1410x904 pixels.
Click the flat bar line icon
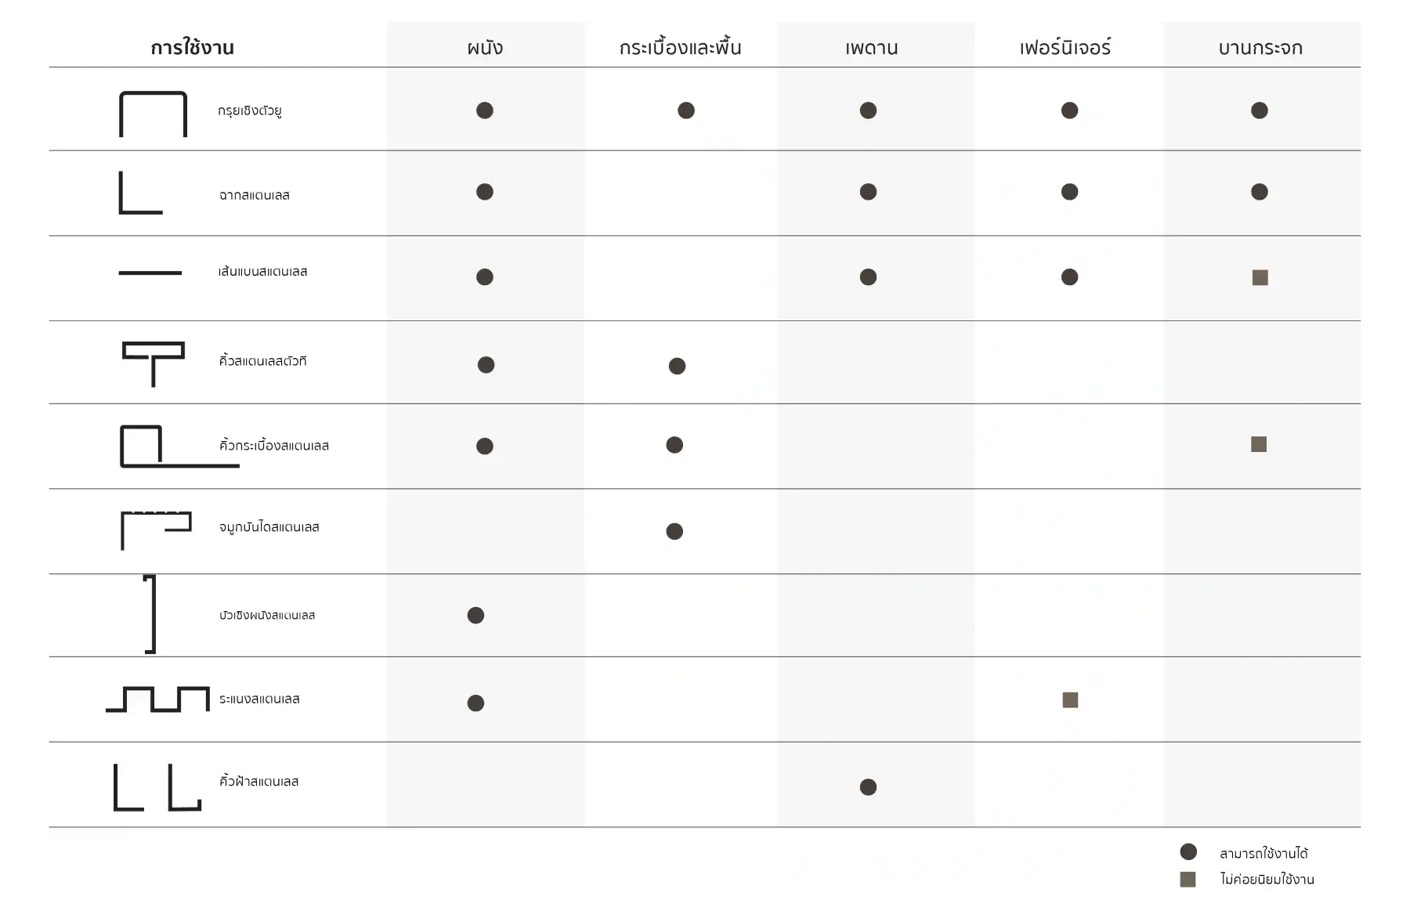tap(150, 273)
